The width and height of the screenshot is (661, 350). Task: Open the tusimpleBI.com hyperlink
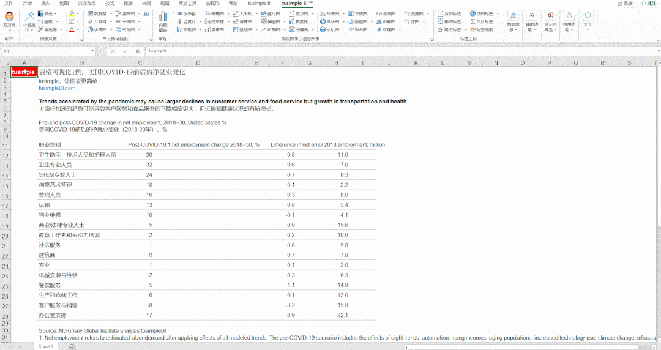click(57, 88)
